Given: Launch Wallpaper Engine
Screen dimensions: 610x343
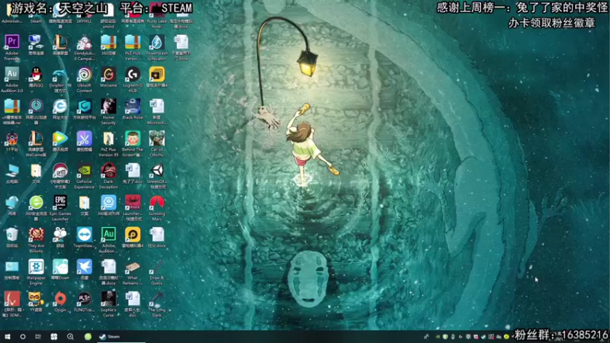Looking at the screenshot, I should click(x=36, y=268).
